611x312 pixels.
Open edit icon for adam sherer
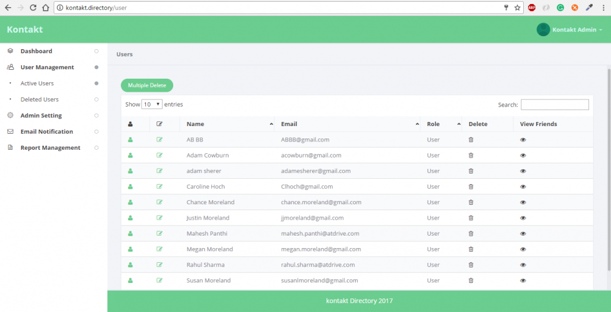point(160,171)
